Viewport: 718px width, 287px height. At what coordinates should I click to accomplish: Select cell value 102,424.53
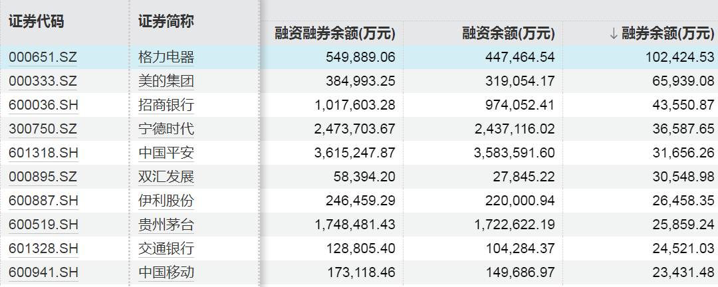pyautogui.click(x=680, y=57)
